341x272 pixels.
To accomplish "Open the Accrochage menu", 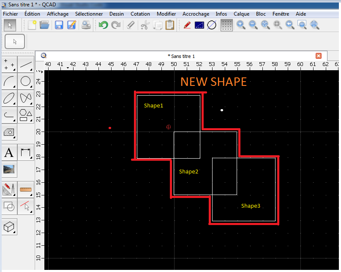I will pos(196,14).
